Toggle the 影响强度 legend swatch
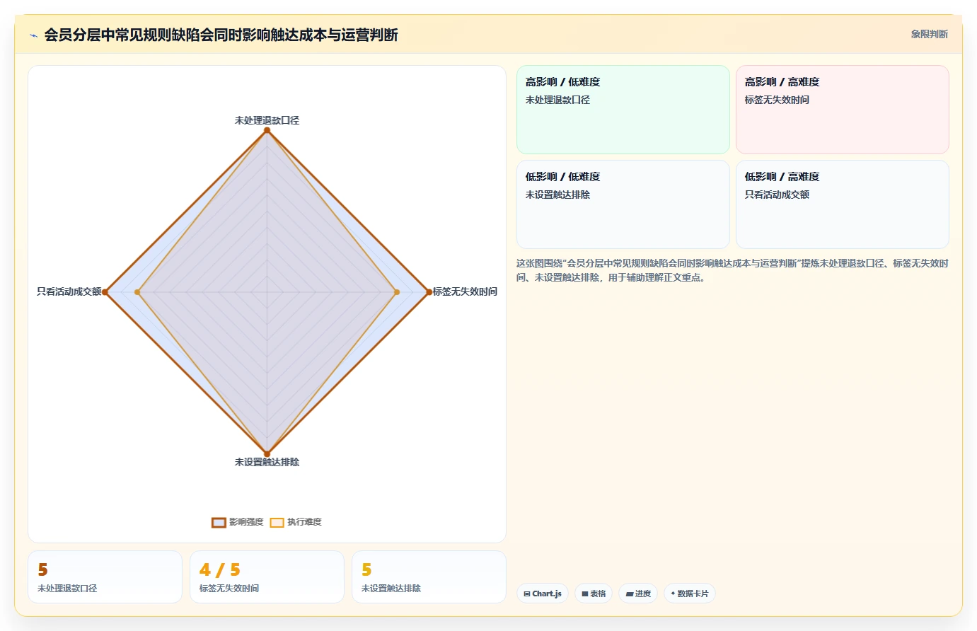977x631 pixels. point(219,523)
